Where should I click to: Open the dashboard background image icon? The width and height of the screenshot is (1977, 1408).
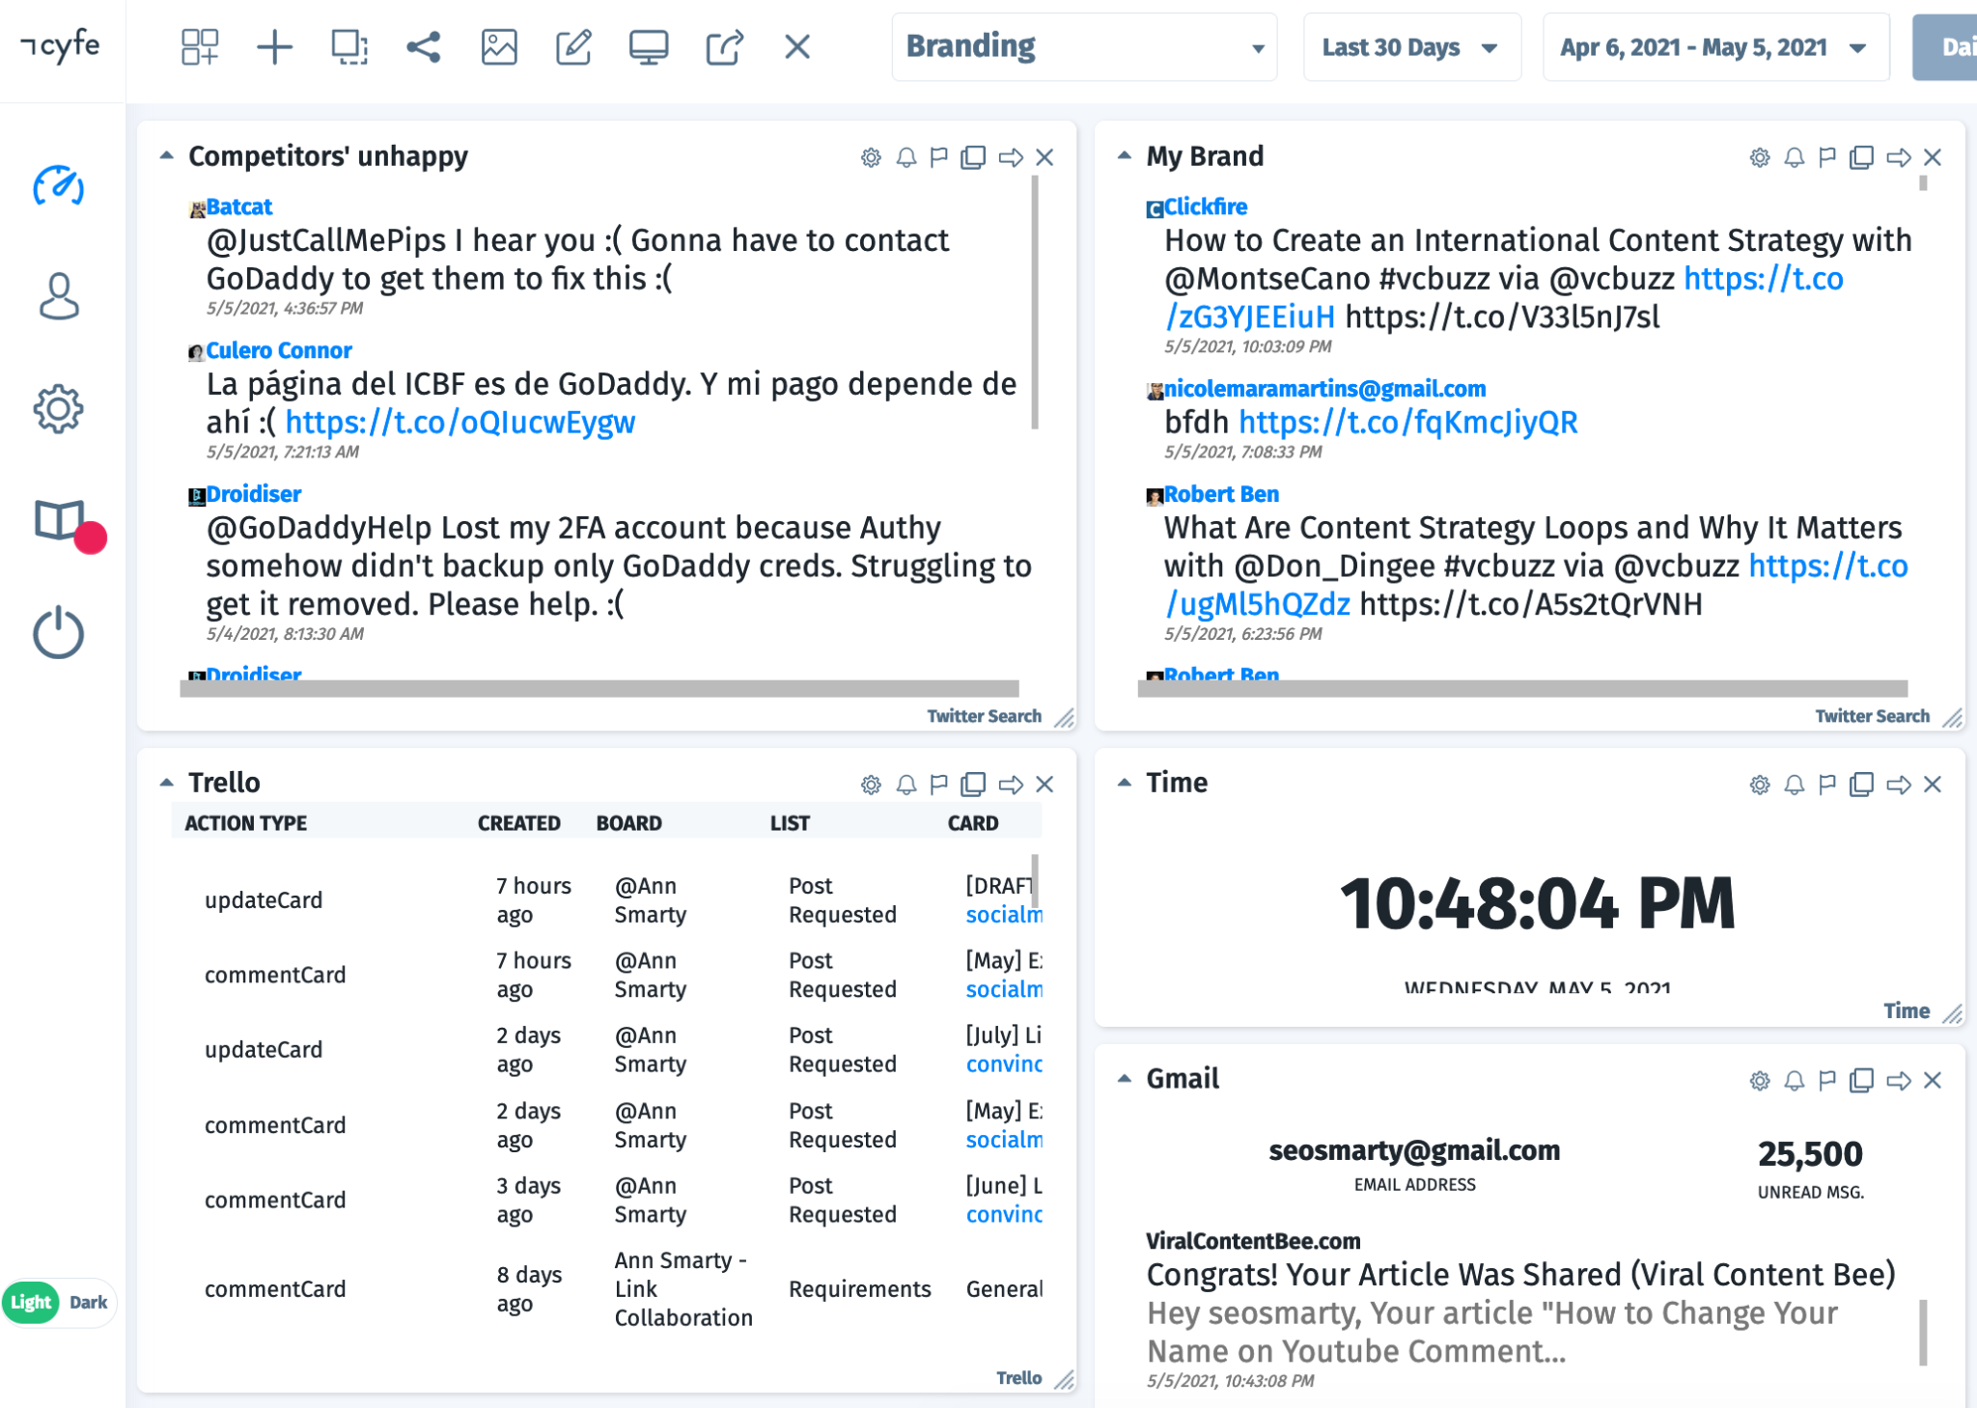[x=498, y=46]
